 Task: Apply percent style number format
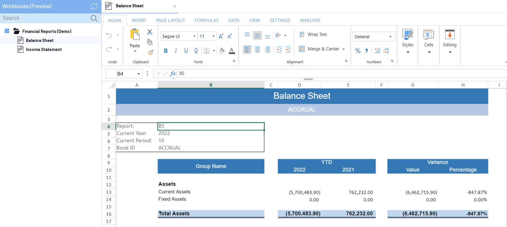358,51
